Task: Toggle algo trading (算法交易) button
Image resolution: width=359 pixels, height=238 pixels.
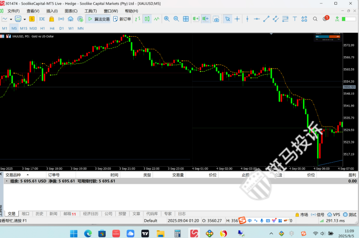Action: point(99,19)
